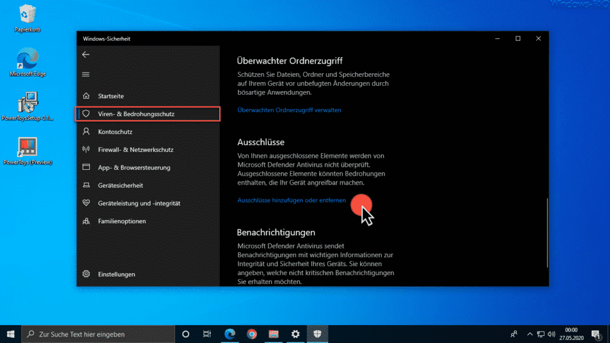Viewport: 610px width, 343px height.
Task: Maximize the Windows-Sicherheit window
Action: point(518,39)
